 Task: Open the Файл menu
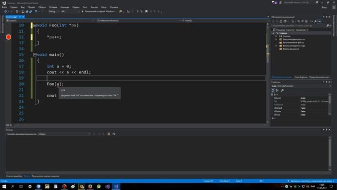pos(4,7)
